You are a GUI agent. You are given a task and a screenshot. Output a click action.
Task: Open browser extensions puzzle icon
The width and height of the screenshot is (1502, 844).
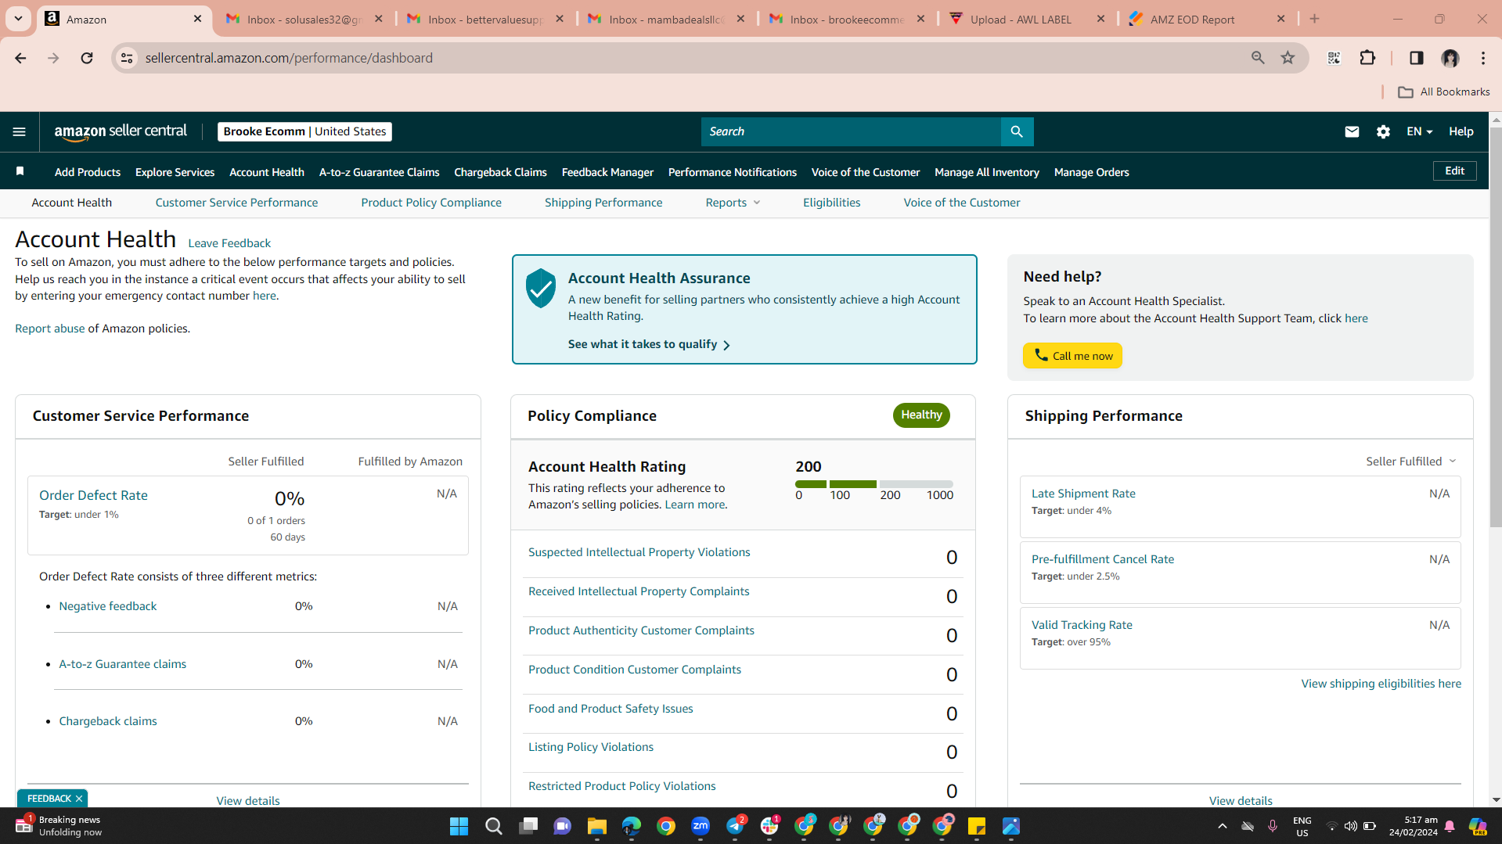pos(1367,58)
